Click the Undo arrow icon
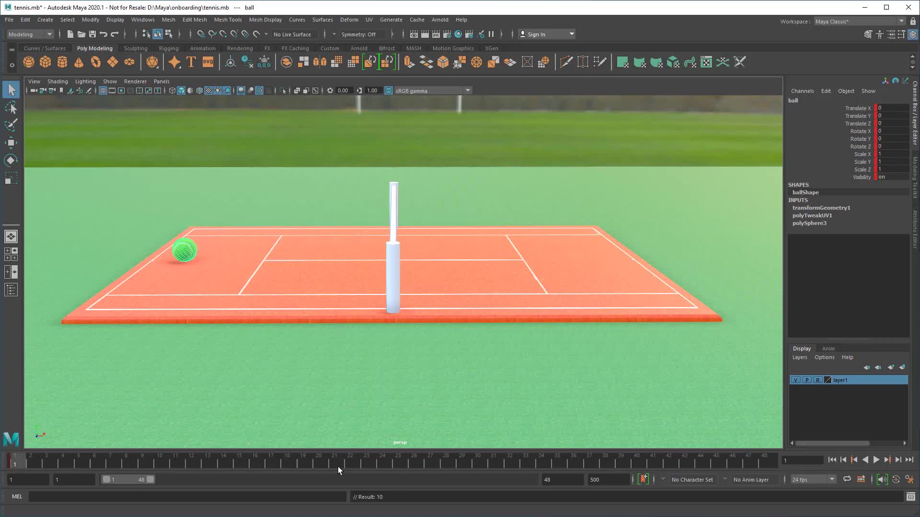Screen dimensions: 920x517 tap(103, 34)
